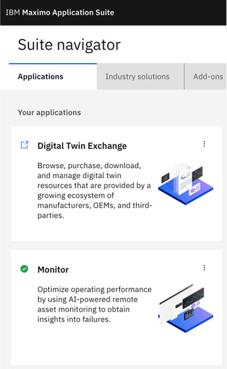Open the Monitor card's three-dot menu

click(204, 268)
